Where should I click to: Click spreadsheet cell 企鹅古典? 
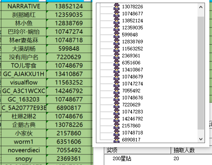click(x=24, y=125)
